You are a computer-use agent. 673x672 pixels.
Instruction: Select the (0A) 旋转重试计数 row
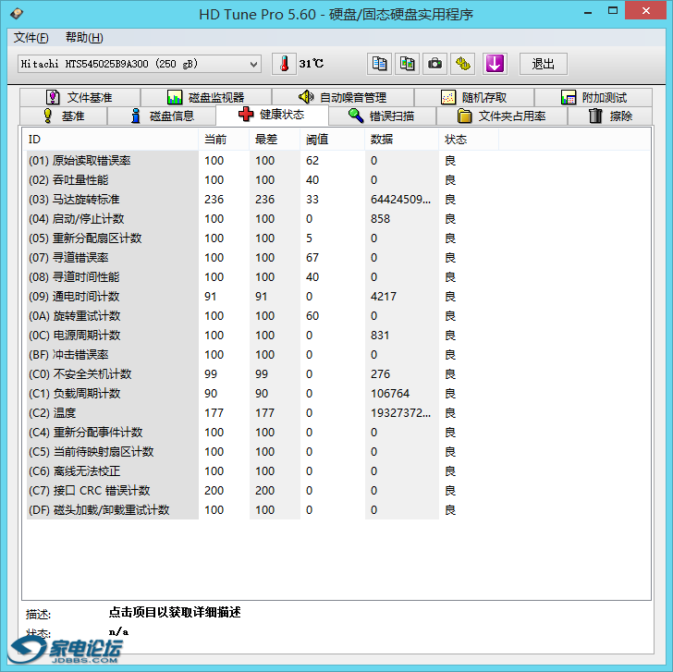[263, 316]
